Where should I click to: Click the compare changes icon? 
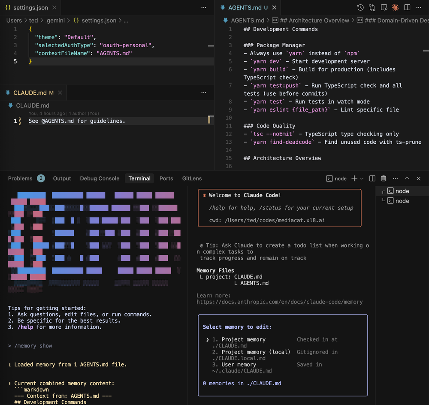click(x=372, y=8)
